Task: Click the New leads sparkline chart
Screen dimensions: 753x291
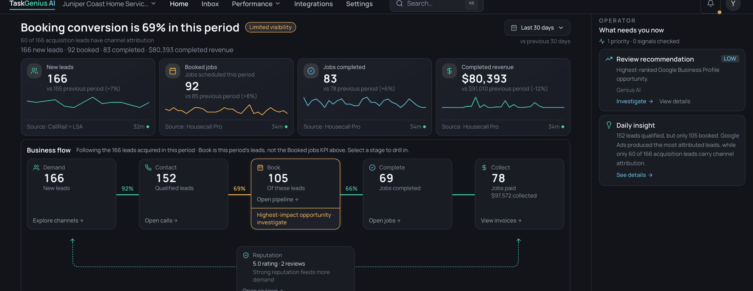Action: click(x=88, y=103)
